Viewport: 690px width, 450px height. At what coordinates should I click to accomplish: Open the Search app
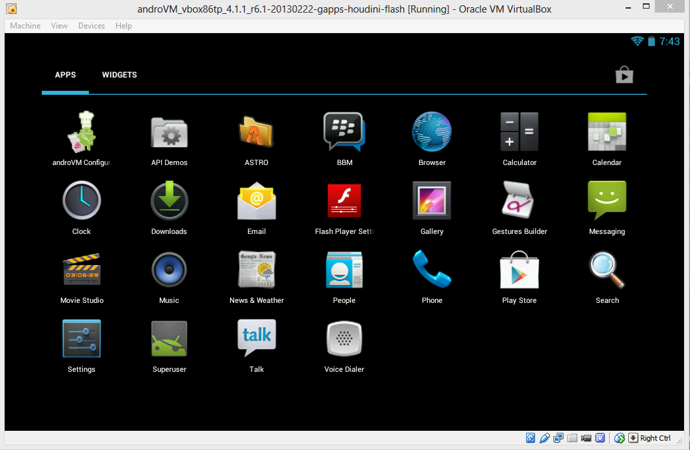point(607,276)
